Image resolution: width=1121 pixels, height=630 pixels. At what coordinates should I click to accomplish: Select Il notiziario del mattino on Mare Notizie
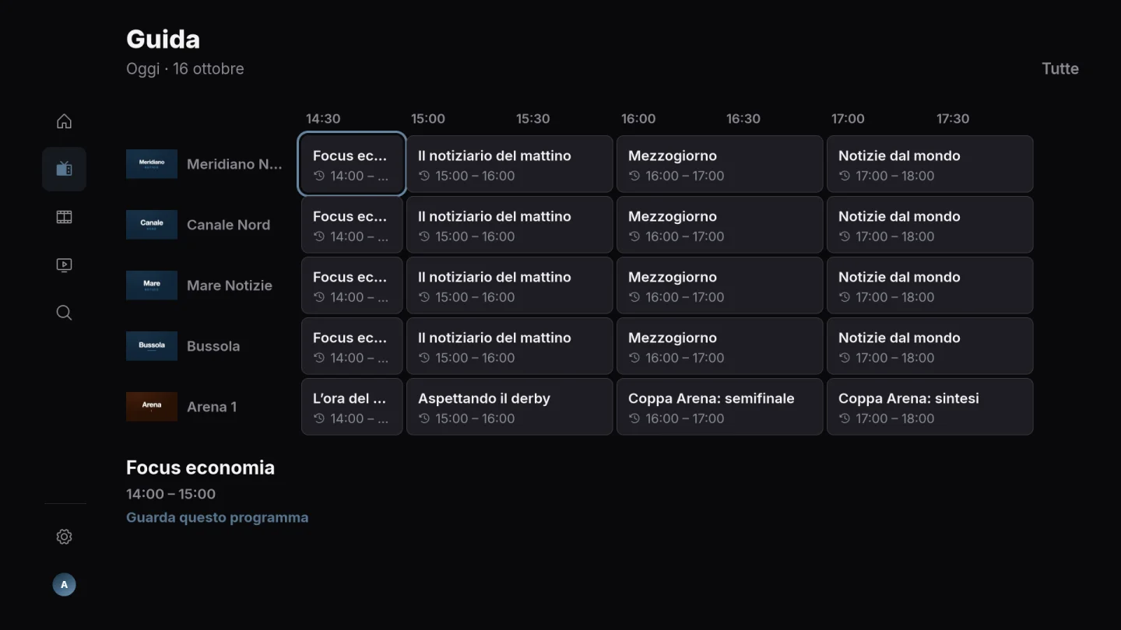coord(510,285)
